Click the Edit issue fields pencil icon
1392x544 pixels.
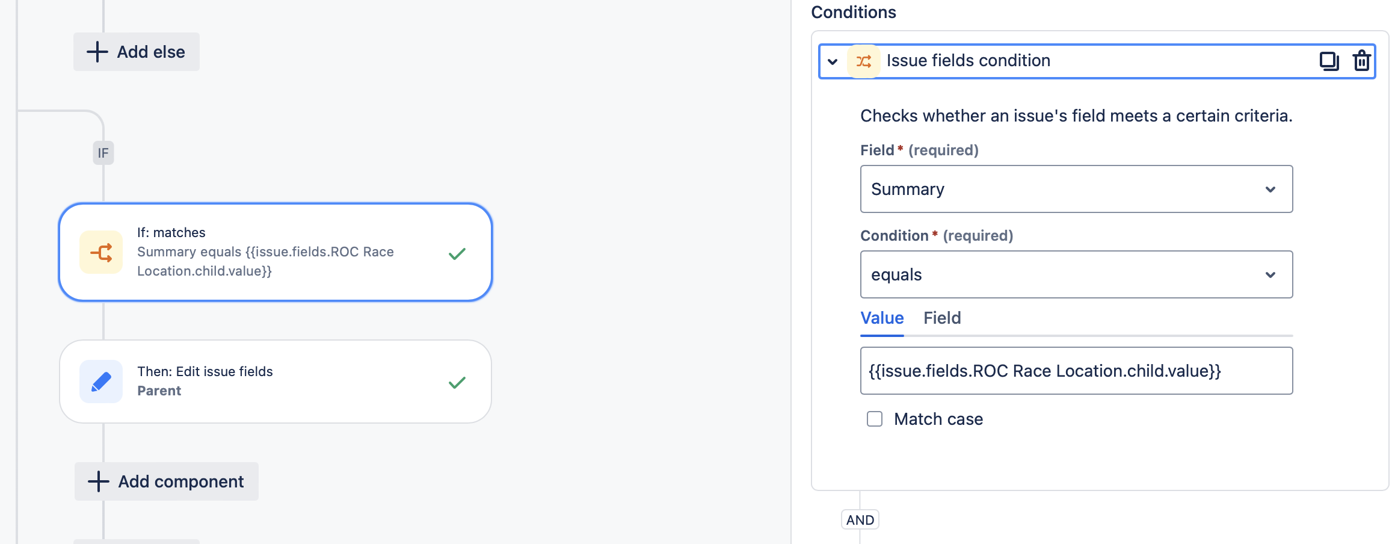point(101,381)
